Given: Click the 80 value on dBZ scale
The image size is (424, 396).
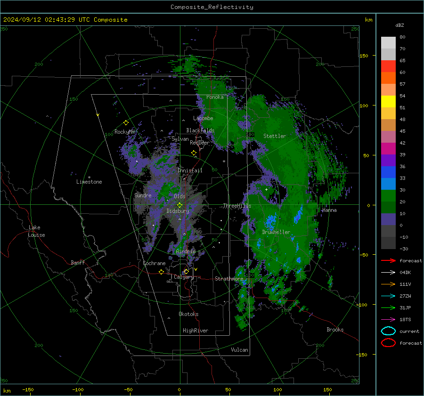Looking at the screenshot, I should point(402,37).
